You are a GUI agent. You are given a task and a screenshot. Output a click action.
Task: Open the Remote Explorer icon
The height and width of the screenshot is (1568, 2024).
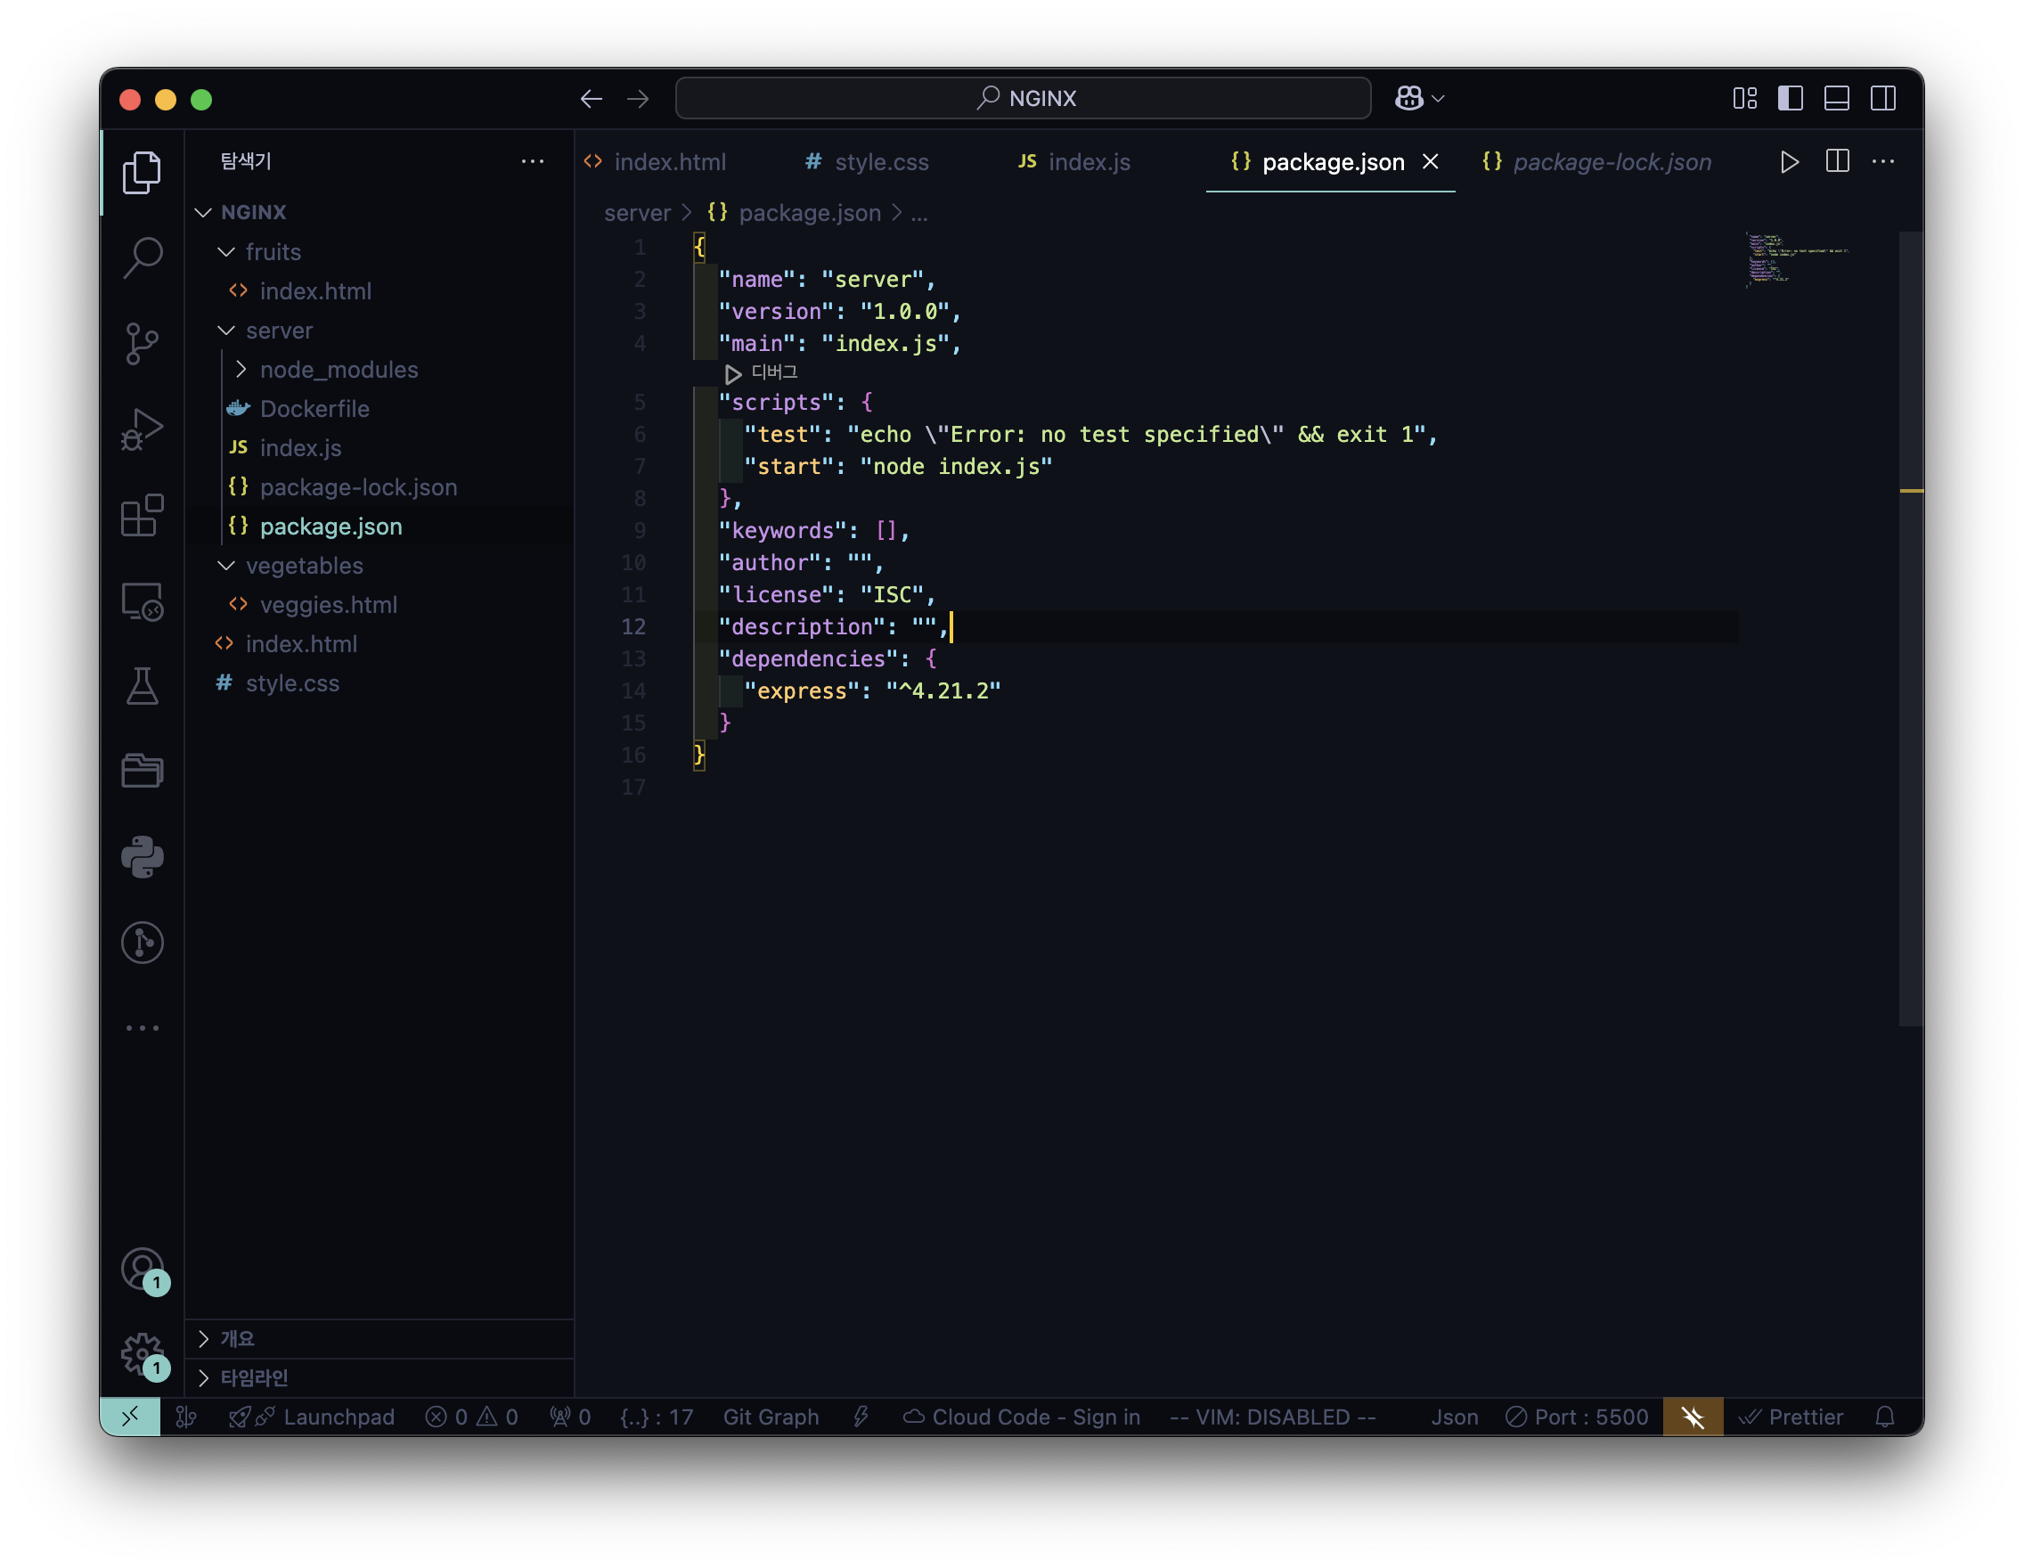142,601
